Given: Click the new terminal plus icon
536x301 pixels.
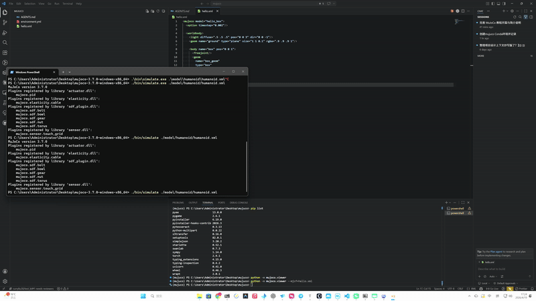Looking at the screenshot, I should tap(446, 203).
